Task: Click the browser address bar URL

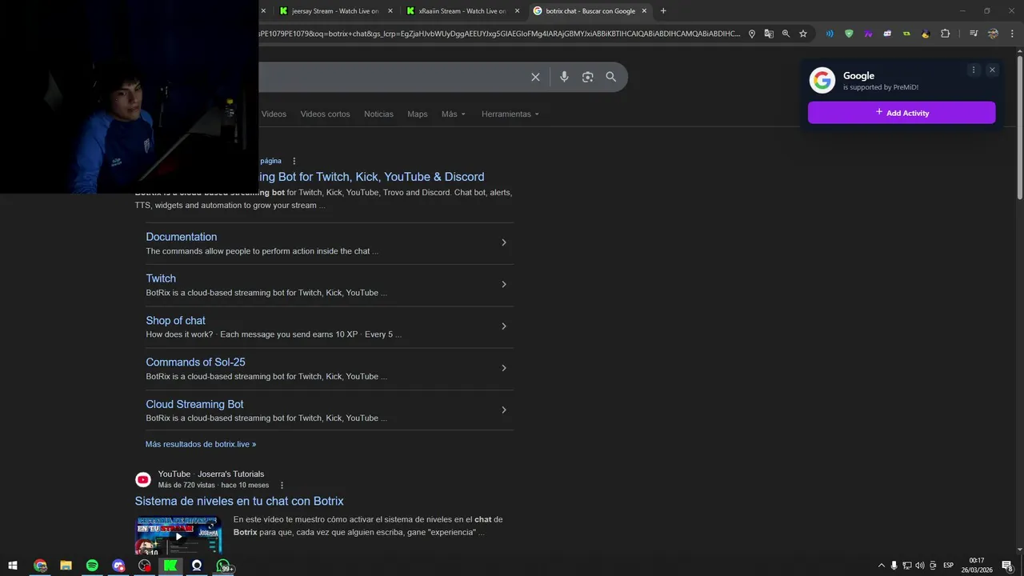Action: (499, 34)
